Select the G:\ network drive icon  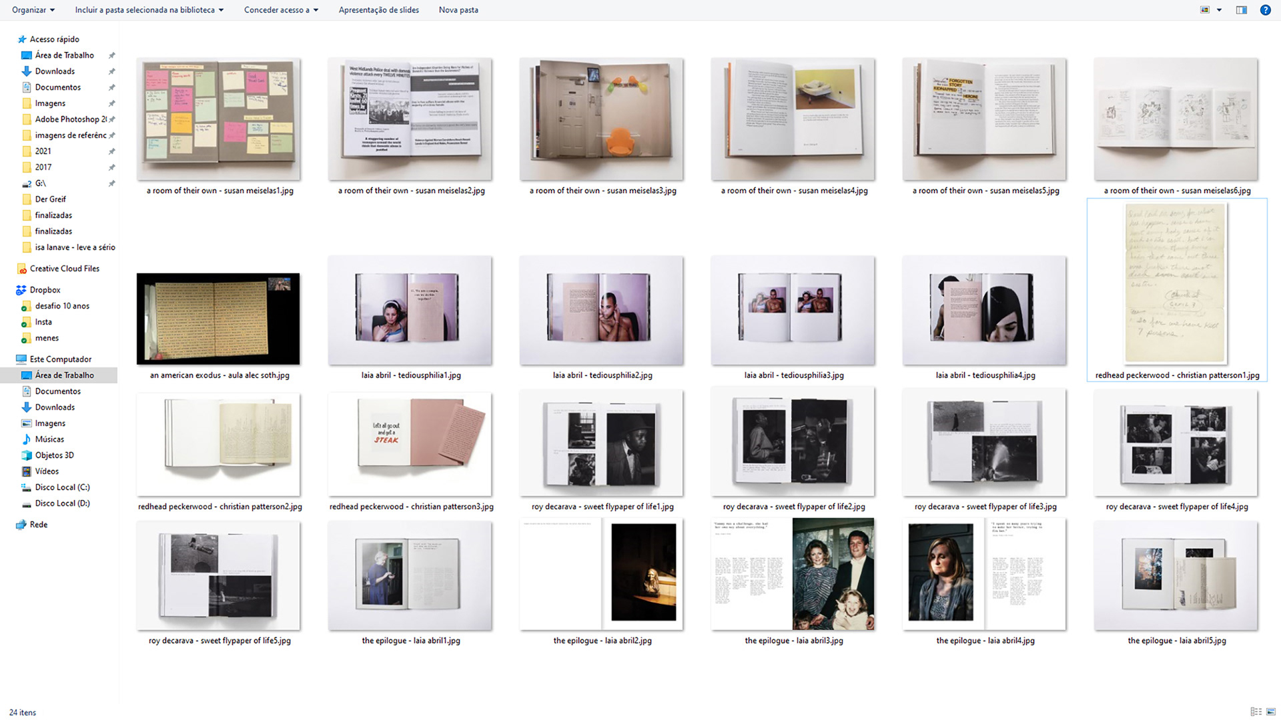(x=27, y=183)
